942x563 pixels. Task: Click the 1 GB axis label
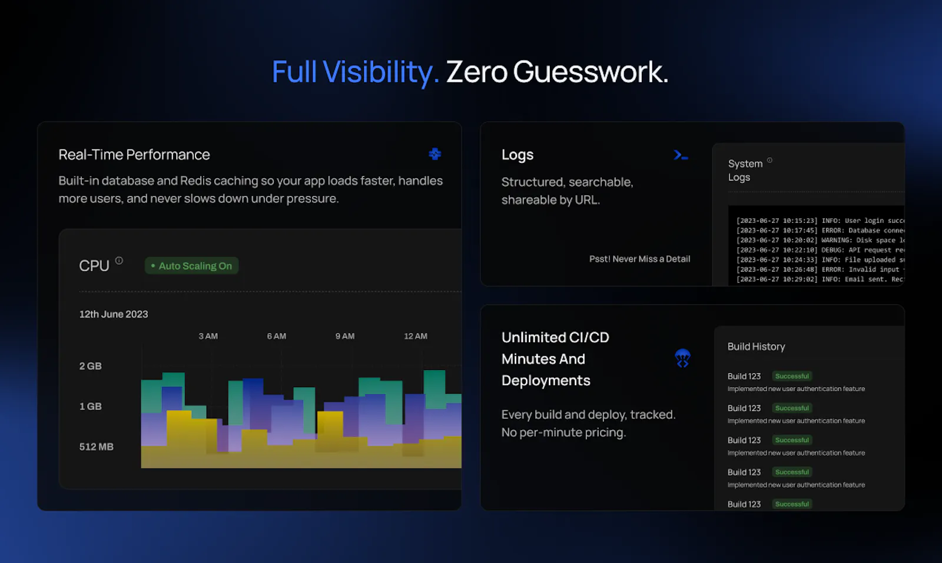91,407
